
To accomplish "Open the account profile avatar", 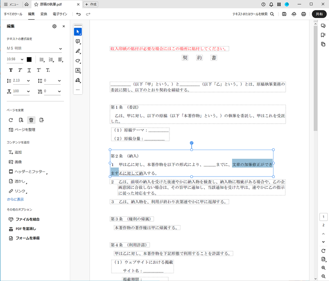I will (x=287, y=4).
